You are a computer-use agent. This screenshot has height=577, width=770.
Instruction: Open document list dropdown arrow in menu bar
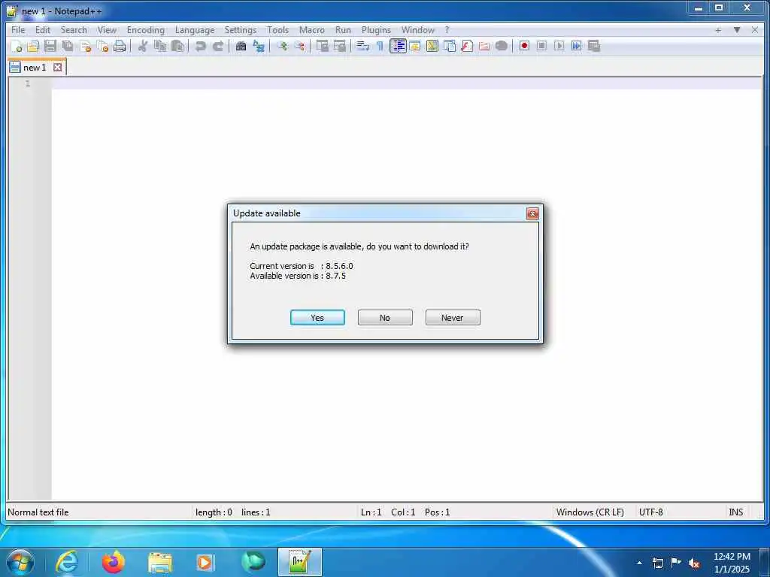(x=737, y=30)
